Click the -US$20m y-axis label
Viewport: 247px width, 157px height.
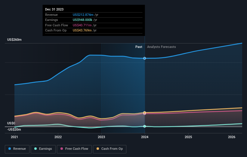coord(14,129)
